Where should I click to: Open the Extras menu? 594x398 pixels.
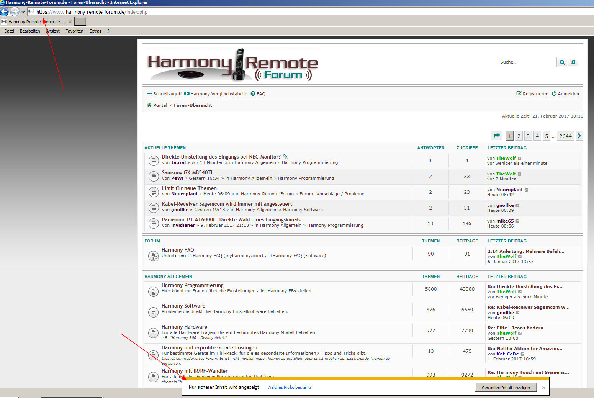[x=95, y=31]
